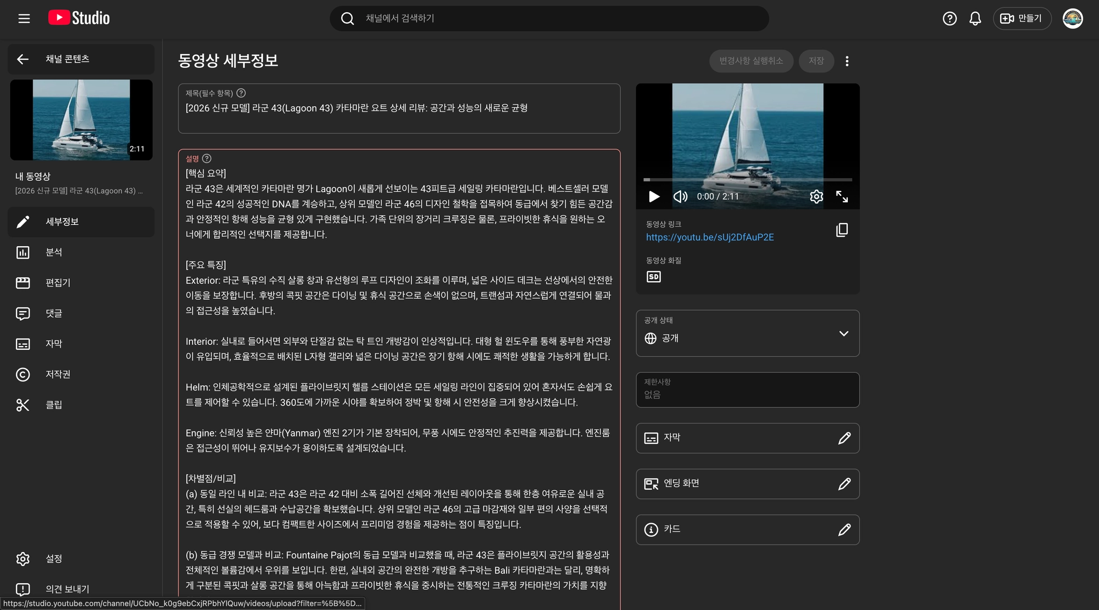Go back to 채널 콘텐츠
Screen dimensions: 1099x610
23,59
